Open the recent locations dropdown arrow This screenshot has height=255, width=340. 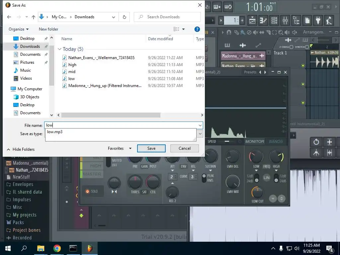27,17
